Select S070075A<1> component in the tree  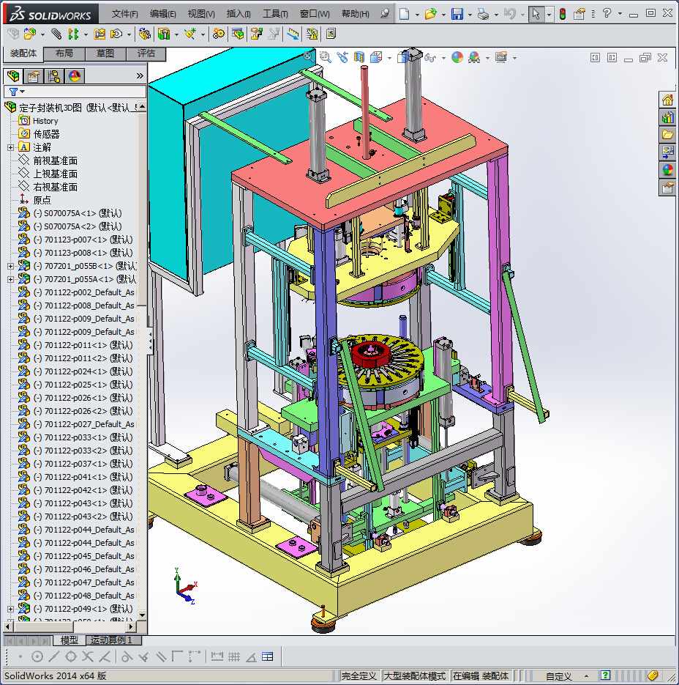pyautogui.click(x=78, y=213)
